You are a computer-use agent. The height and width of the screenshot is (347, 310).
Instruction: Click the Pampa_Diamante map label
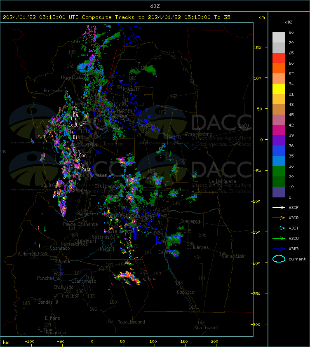[80, 224]
